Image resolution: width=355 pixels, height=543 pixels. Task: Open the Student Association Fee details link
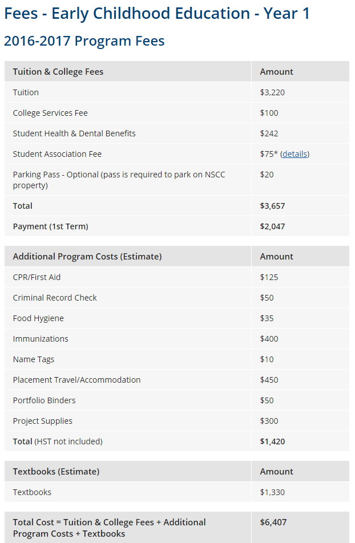pos(295,154)
